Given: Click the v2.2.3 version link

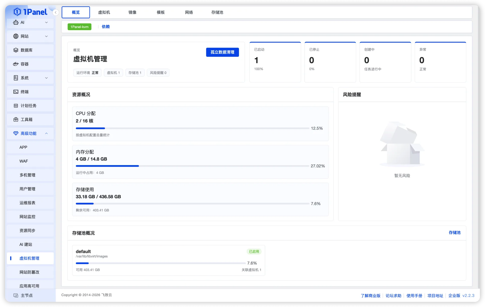Looking at the screenshot, I should click(468, 296).
